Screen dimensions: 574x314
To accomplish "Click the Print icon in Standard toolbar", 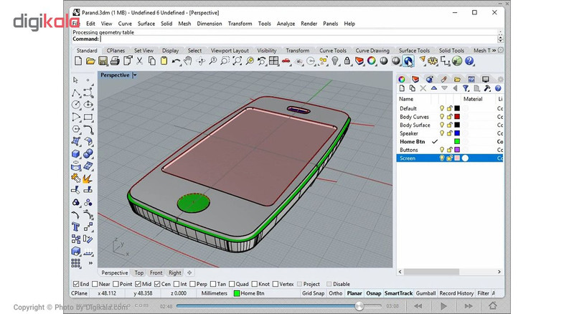I will coord(115,61).
